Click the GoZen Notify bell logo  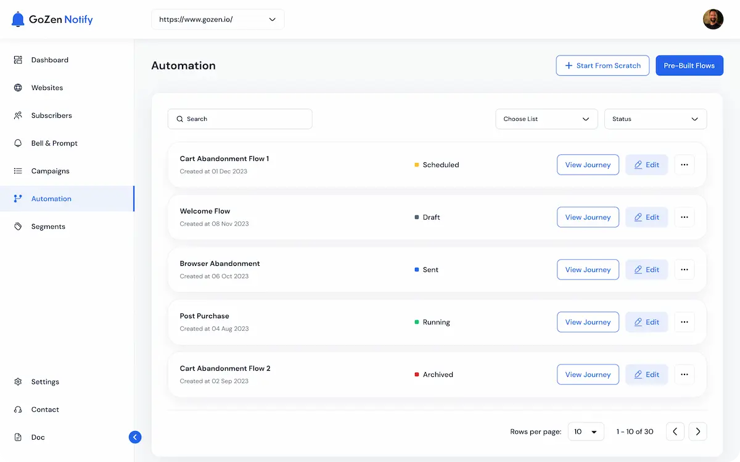click(x=18, y=19)
